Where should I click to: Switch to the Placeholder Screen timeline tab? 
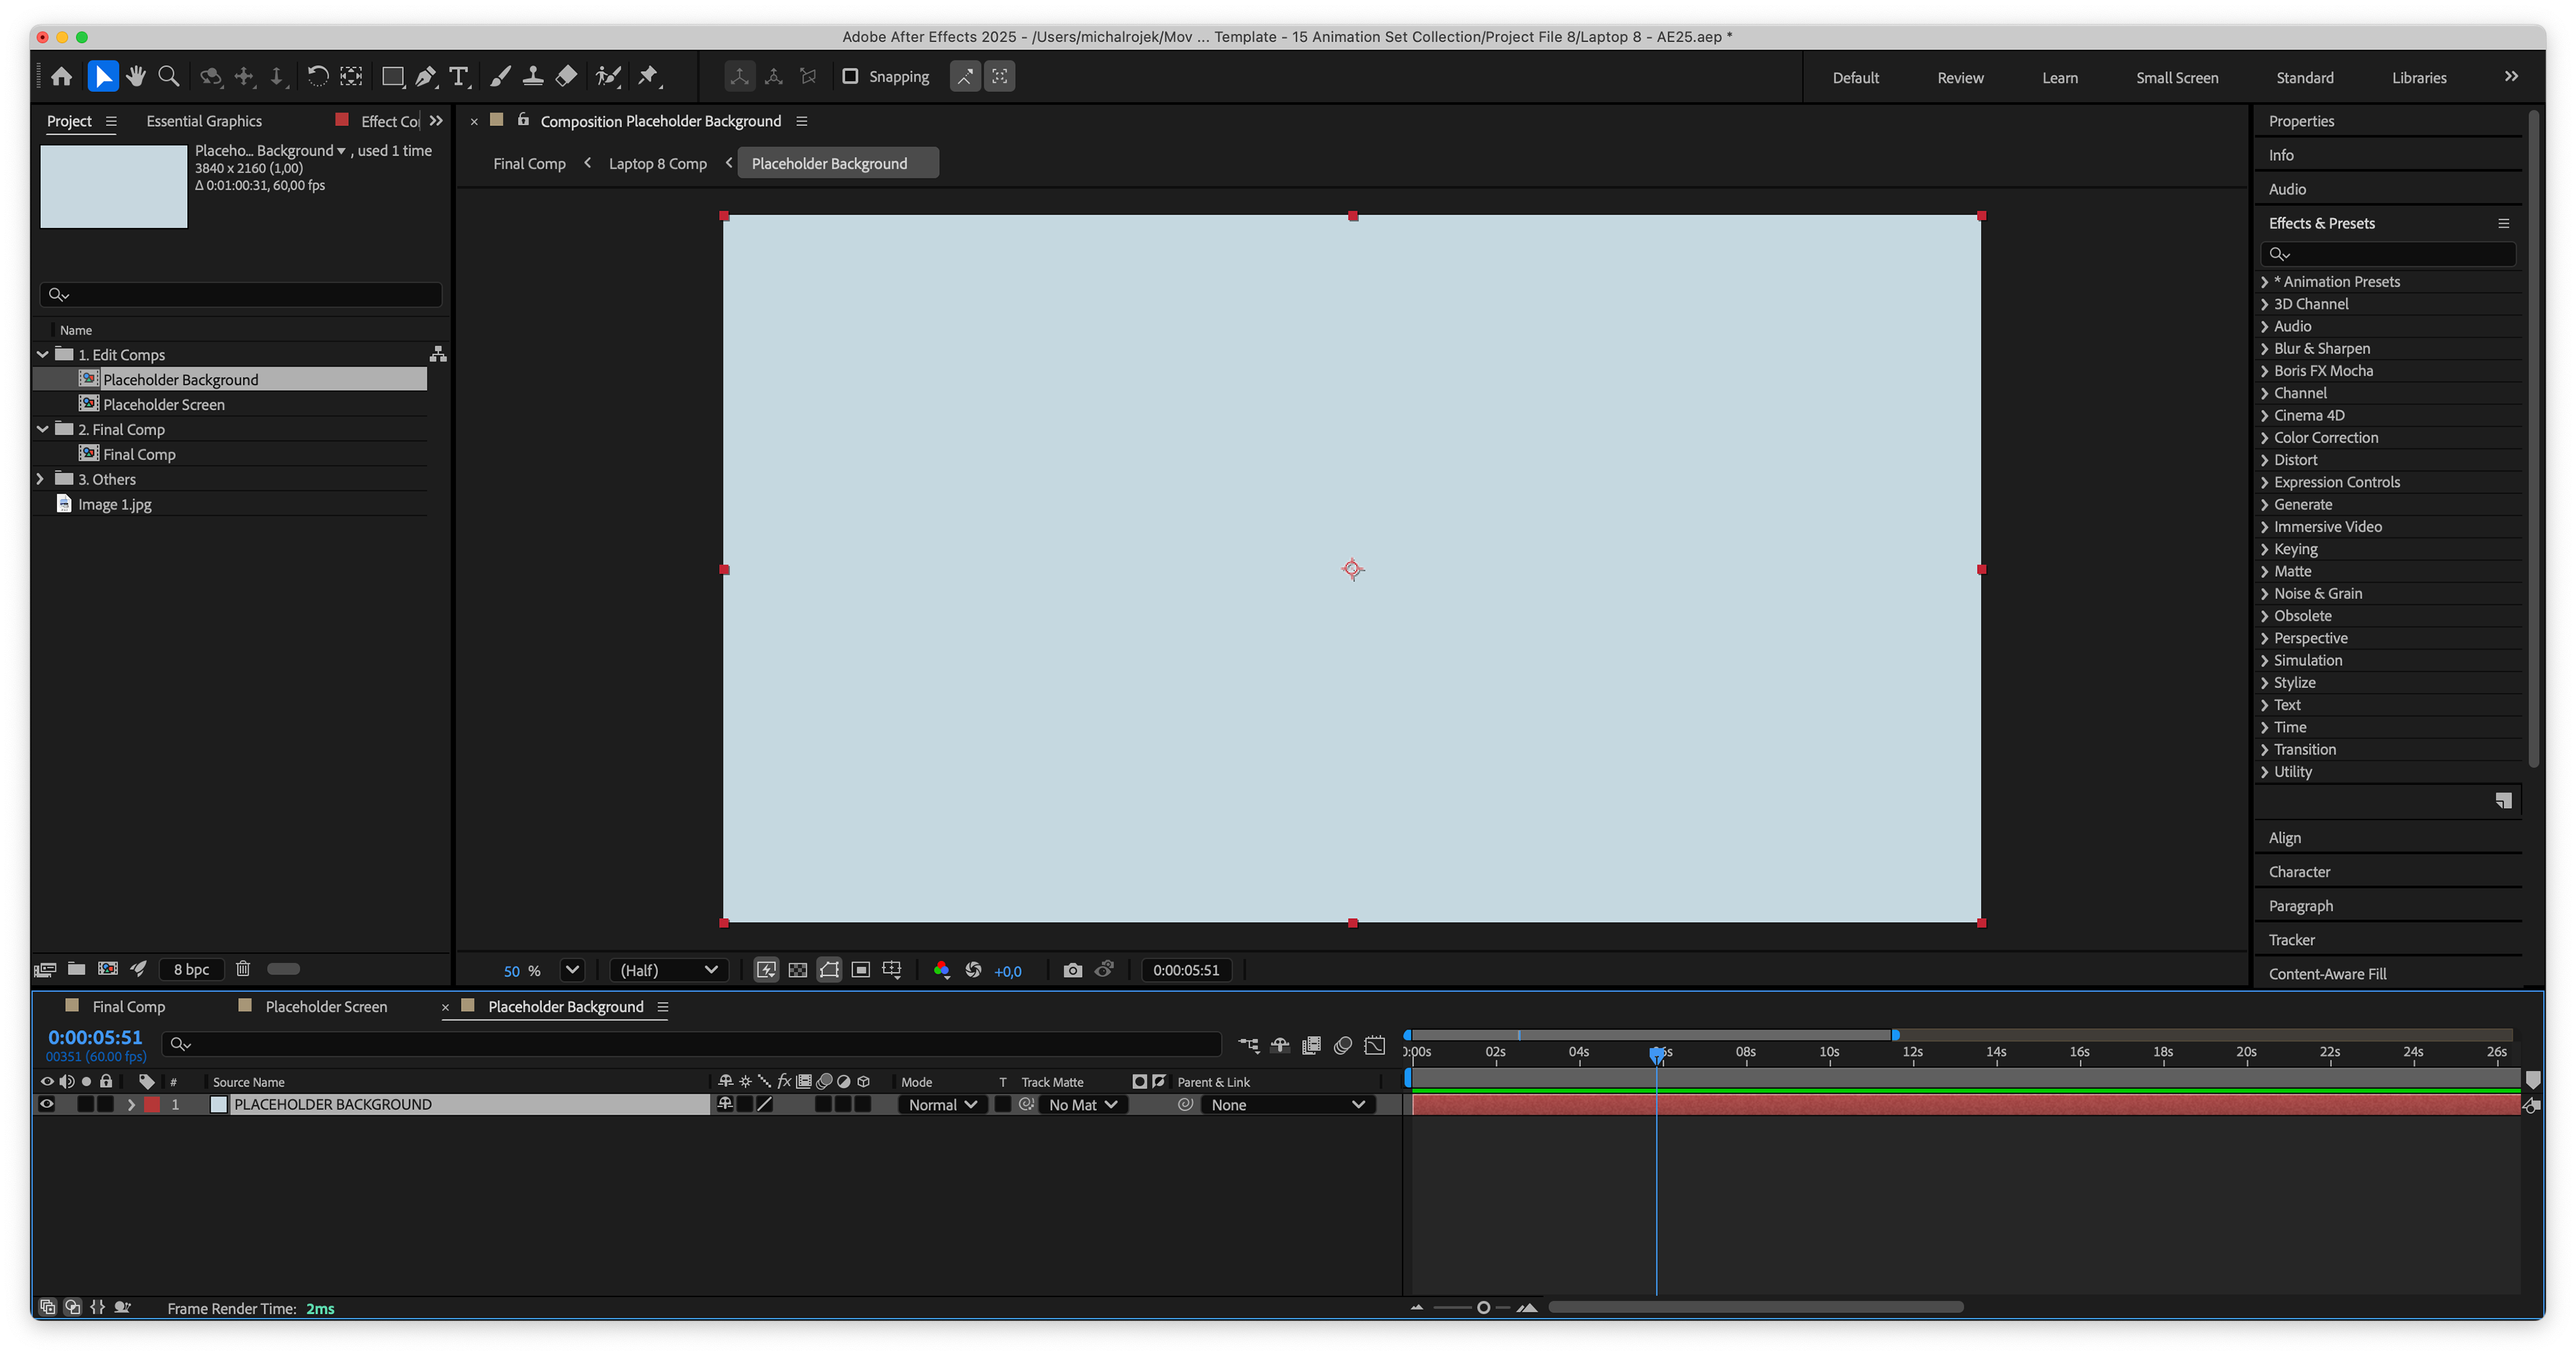(x=326, y=1006)
